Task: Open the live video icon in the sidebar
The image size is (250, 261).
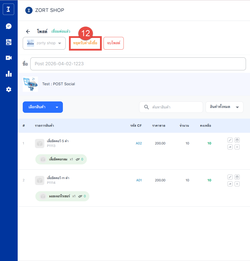Action: click(9, 58)
